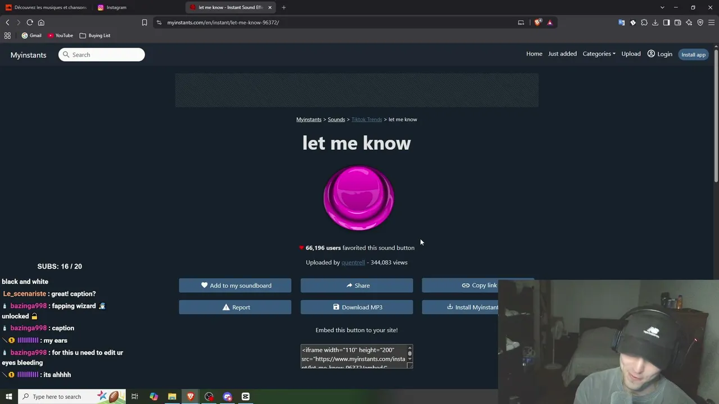719x404 pixels.
Task: Open Copilot from the taskbar
Action: coord(153,397)
